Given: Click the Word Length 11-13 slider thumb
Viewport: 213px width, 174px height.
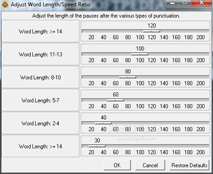Looking at the screenshot, I should 140,54.
